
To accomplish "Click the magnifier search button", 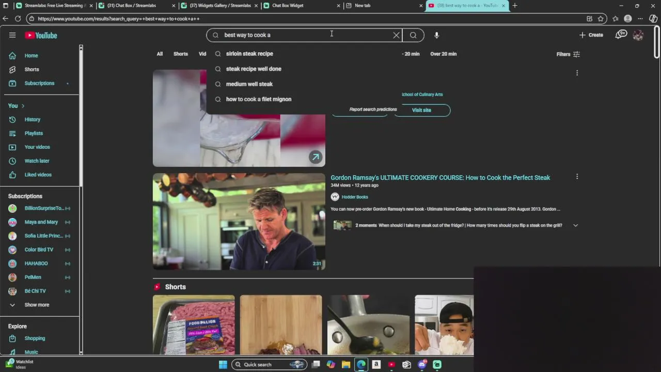I will (x=413, y=35).
